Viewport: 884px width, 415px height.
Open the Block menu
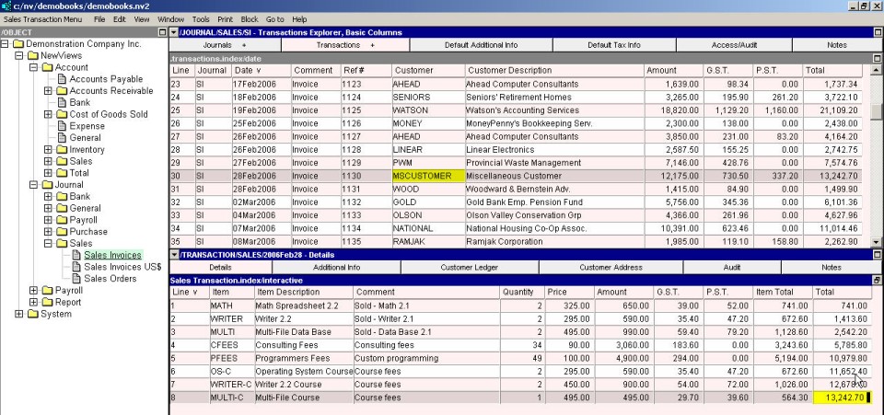[x=249, y=18]
